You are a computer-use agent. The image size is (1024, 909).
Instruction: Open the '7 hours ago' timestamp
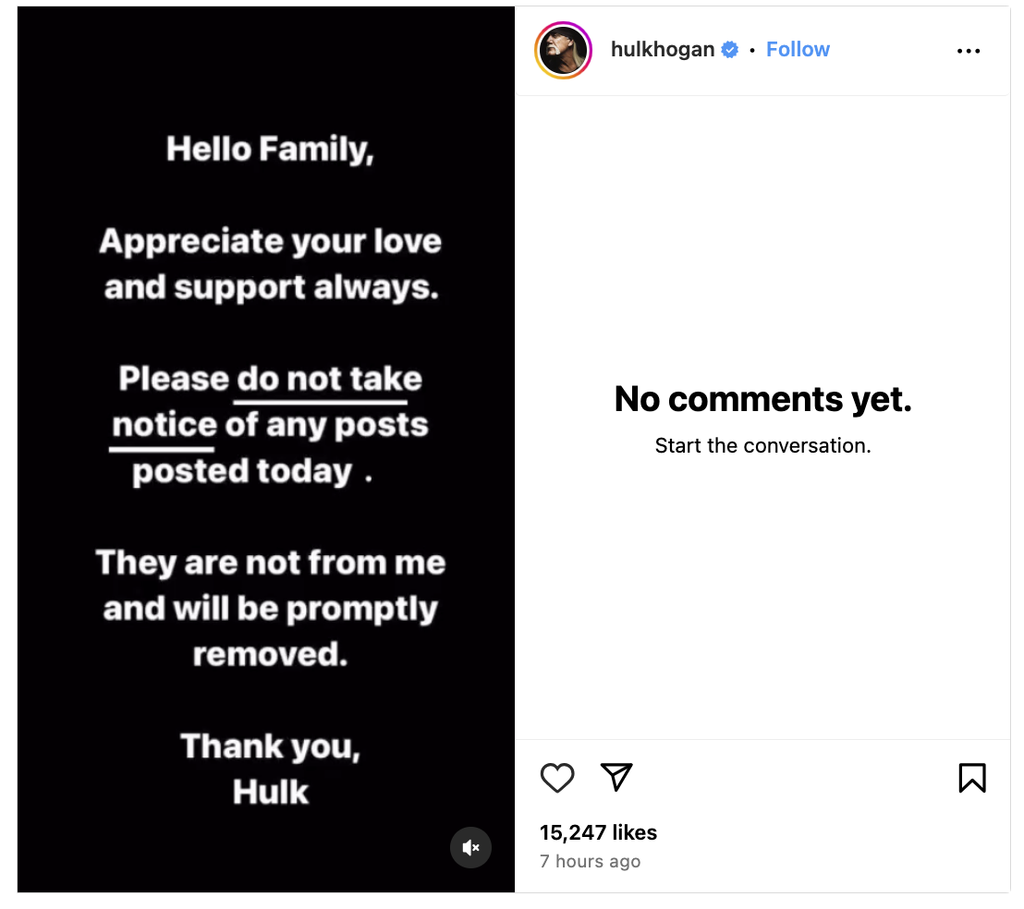(590, 861)
